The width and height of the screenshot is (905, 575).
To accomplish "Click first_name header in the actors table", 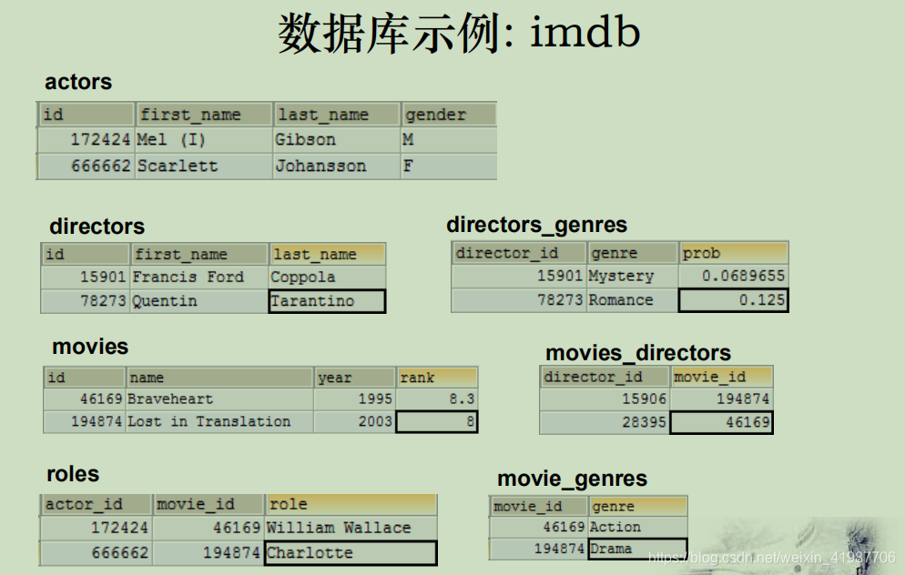I will click(204, 115).
